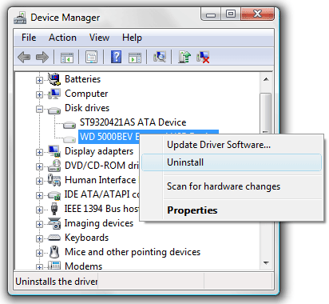Open the Action menu
This screenshot has width=329, height=304.
click(62, 38)
